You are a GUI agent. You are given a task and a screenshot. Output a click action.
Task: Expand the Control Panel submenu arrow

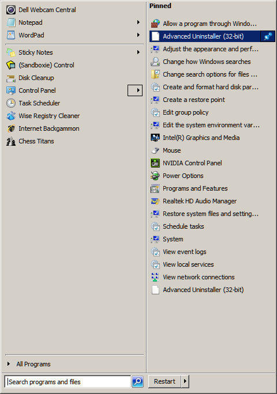point(135,90)
